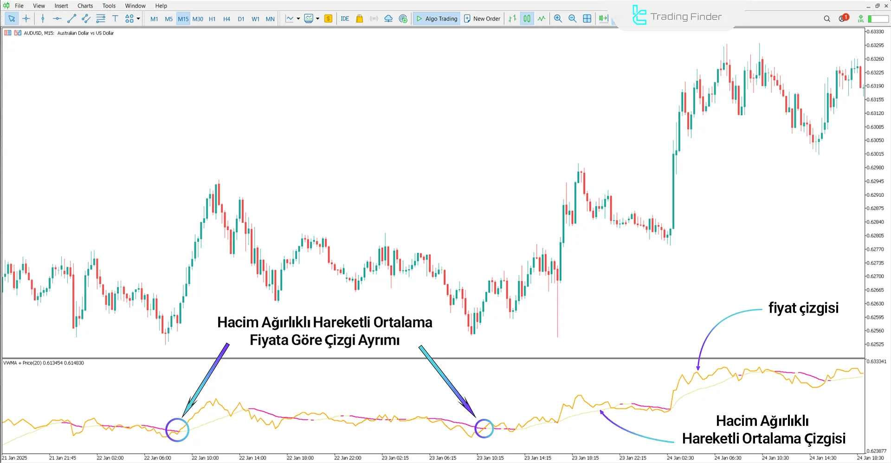Select the Trendline drawing tool
The height and width of the screenshot is (463, 891).
click(x=71, y=19)
